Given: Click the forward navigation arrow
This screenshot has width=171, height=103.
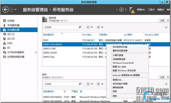Looking at the screenshot, I should pos(11,10).
